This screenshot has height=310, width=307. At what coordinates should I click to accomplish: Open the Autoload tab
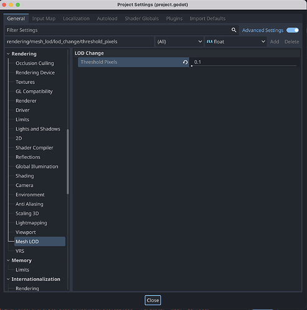click(x=107, y=19)
